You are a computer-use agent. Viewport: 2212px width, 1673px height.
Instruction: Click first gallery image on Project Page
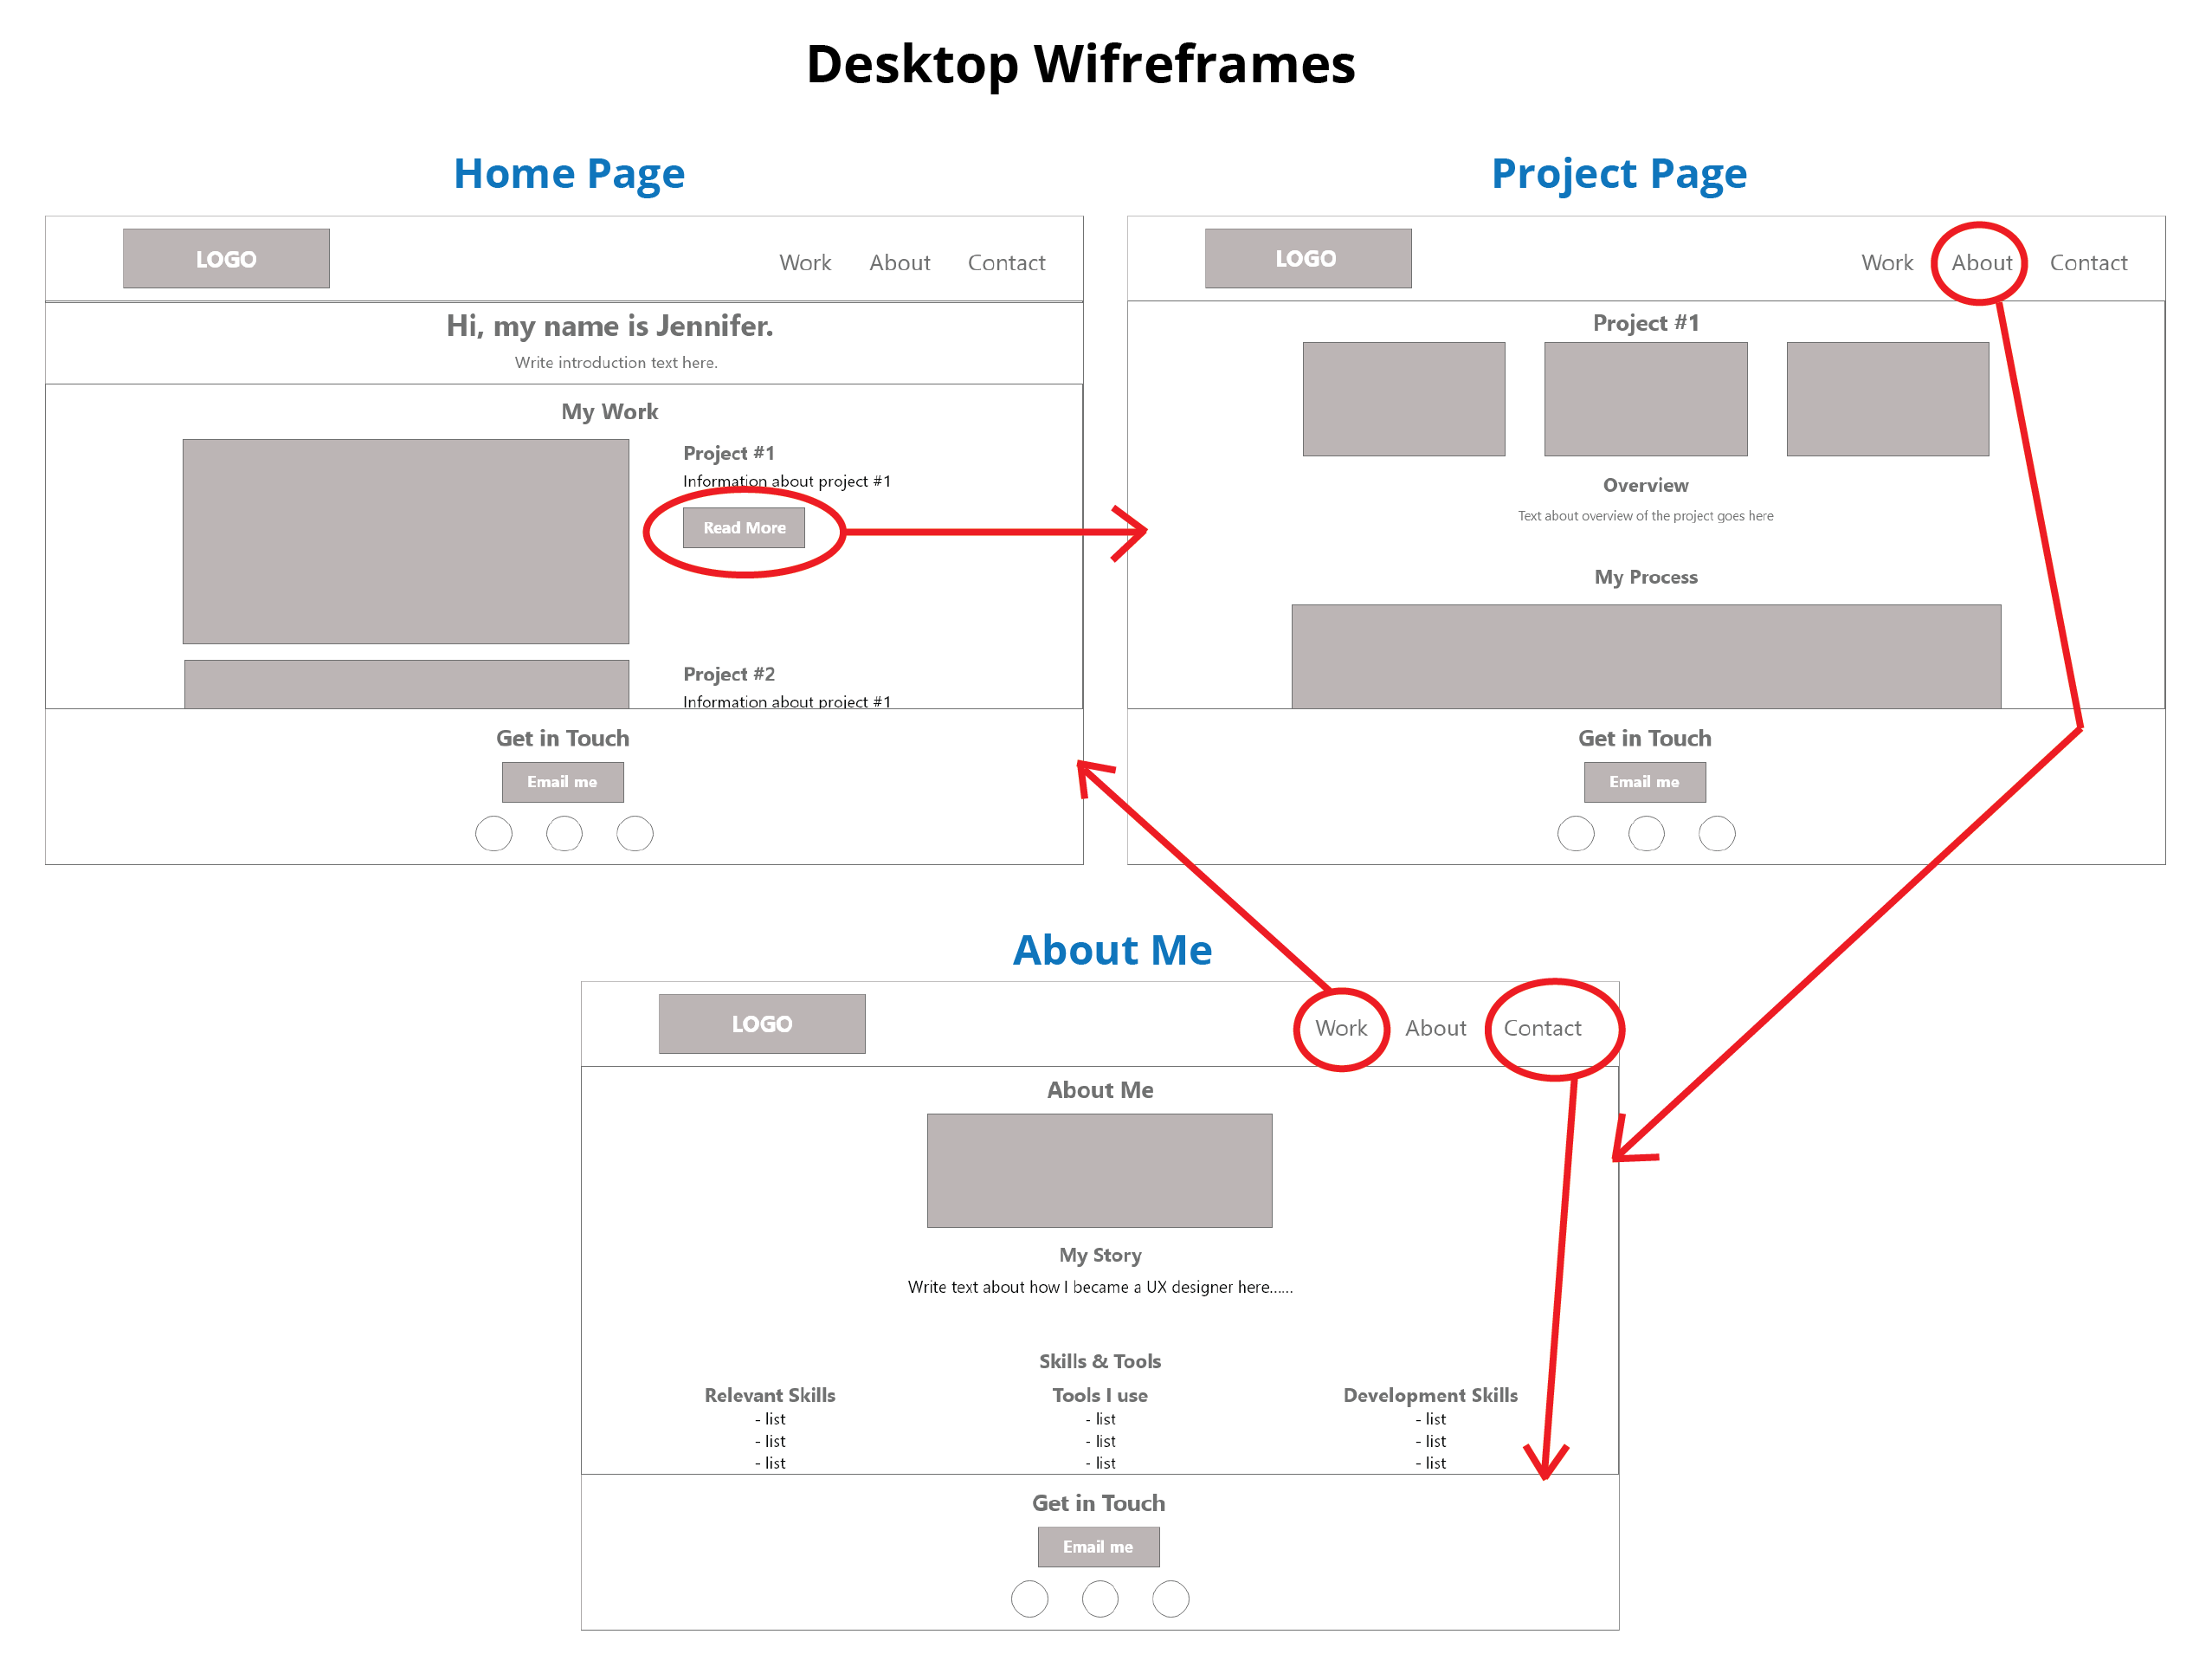coord(1404,399)
